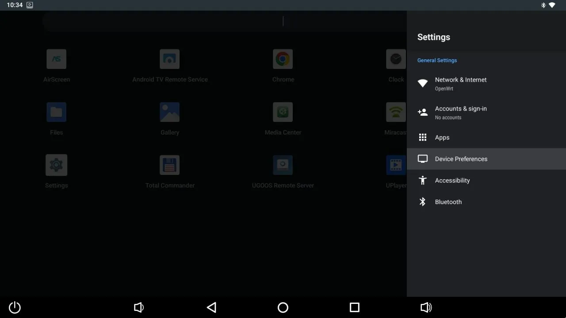Image resolution: width=566 pixels, height=318 pixels.
Task: Open Chrome from the app launcher
Action: coord(283,59)
